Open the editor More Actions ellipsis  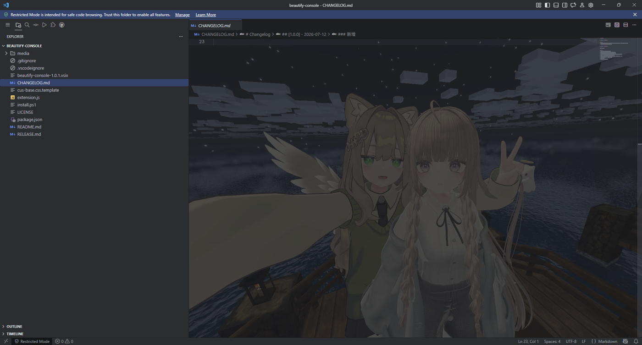tap(634, 25)
